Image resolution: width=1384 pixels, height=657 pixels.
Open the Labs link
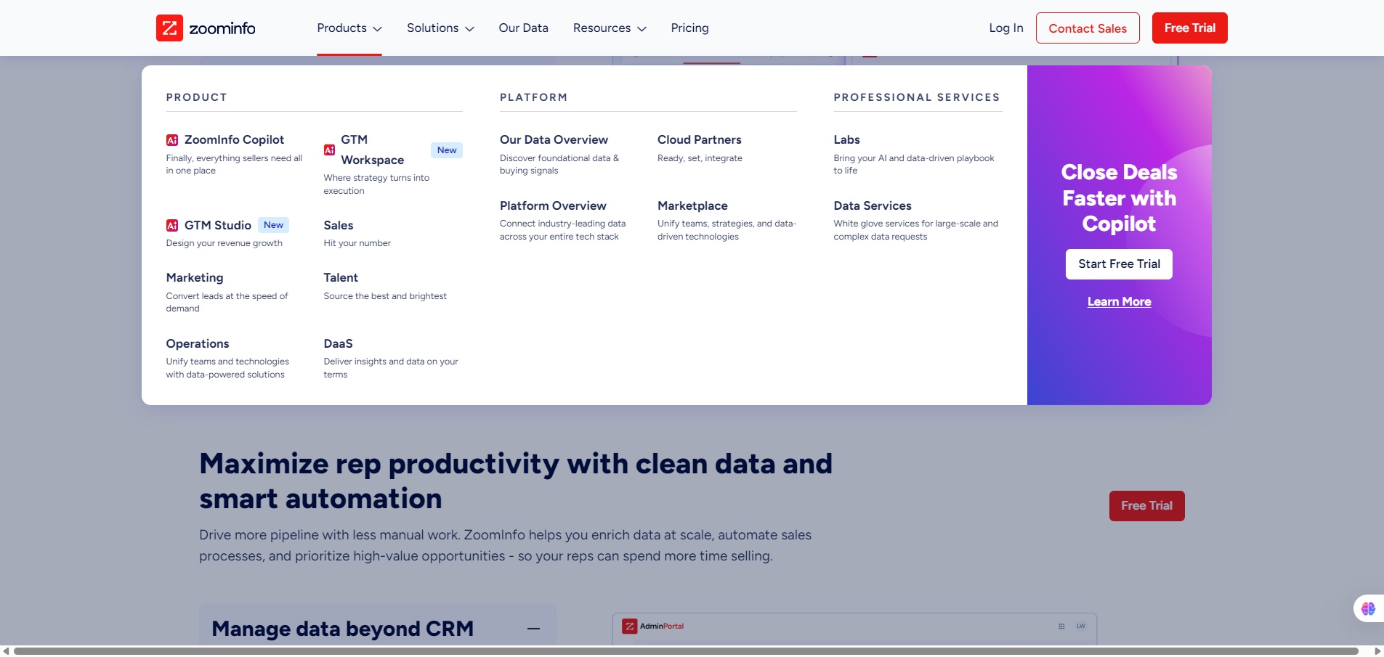846,140
